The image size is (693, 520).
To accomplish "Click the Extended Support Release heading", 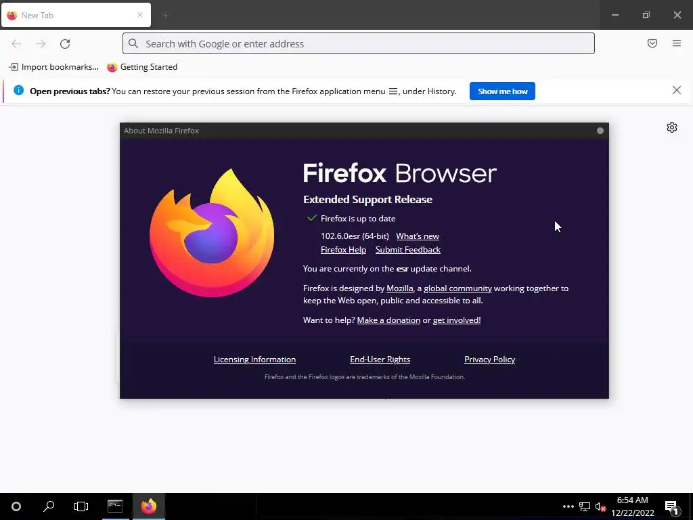I will (x=367, y=200).
